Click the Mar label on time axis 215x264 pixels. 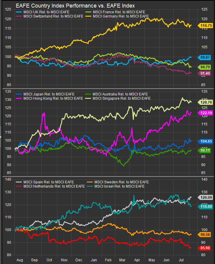pos(122,260)
